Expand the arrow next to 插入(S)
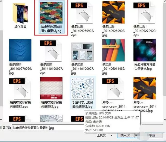The width and height of the screenshot is (166, 142). (x=136, y=135)
